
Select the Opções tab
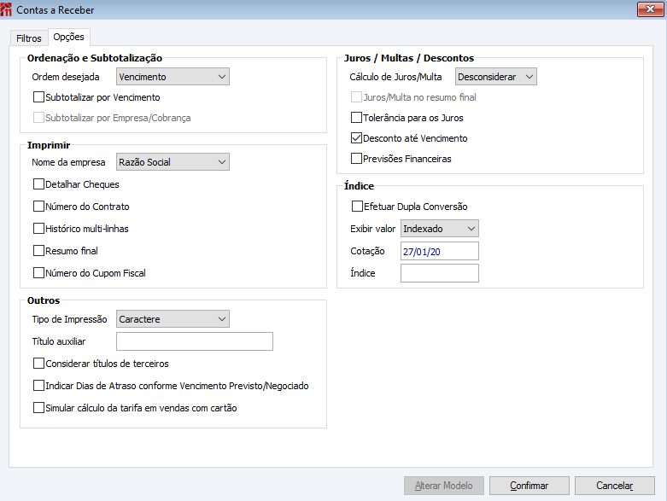coord(68,38)
